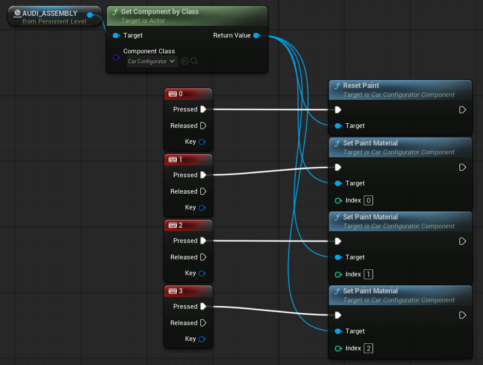483x365 pixels.
Task: Click the Component Class purple input pin
Action: [116, 58]
